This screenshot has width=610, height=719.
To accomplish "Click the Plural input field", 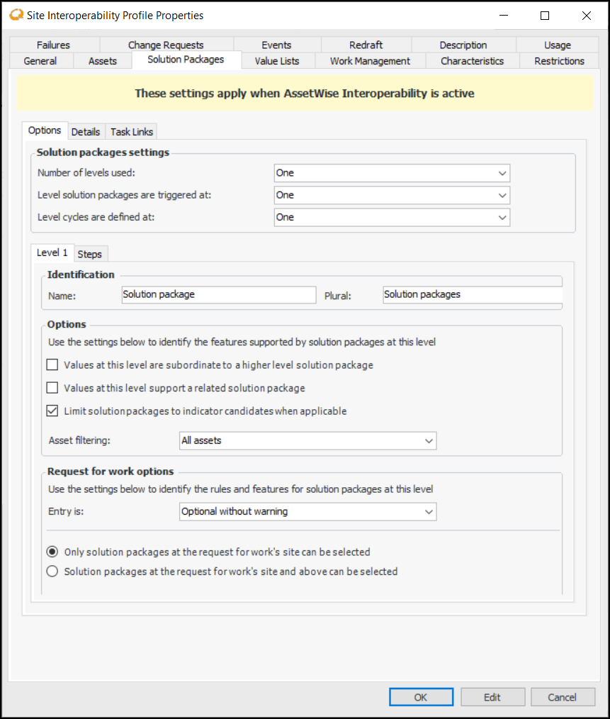I will point(473,295).
